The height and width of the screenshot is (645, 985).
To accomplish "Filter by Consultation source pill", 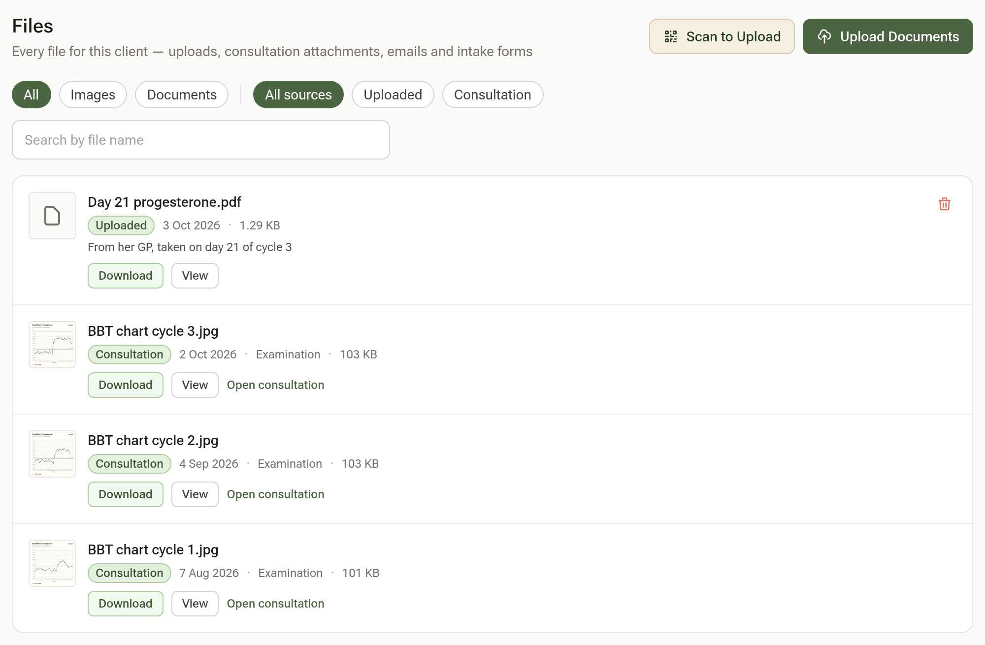I will point(492,95).
